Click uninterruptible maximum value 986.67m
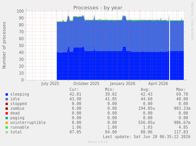The height and width of the screenshot is (146, 196). (182, 123)
